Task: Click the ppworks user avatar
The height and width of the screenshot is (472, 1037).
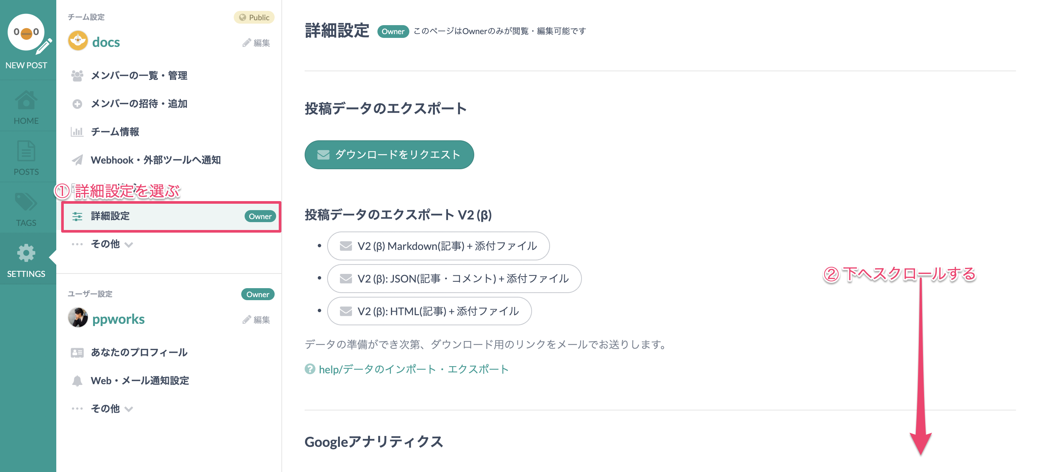Action: tap(78, 318)
